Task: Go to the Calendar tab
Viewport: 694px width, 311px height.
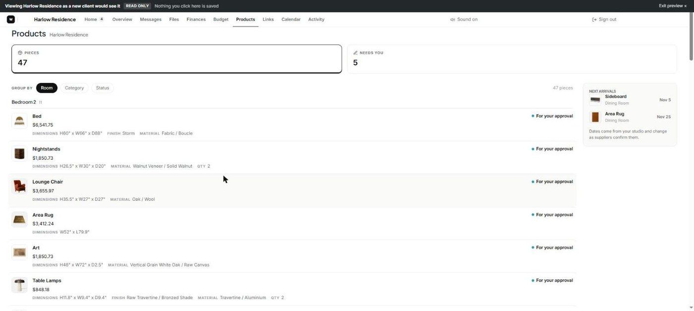Action: [291, 19]
